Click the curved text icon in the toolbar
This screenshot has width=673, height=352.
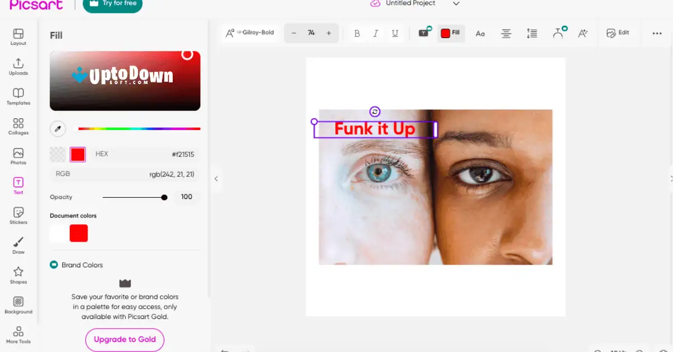[559, 33]
